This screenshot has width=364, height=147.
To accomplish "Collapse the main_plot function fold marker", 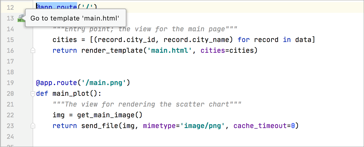I will click(33, 94).
